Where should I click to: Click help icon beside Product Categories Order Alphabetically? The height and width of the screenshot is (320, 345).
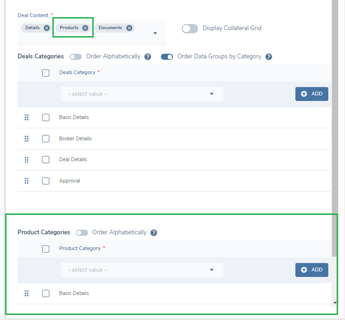[154, 233]
